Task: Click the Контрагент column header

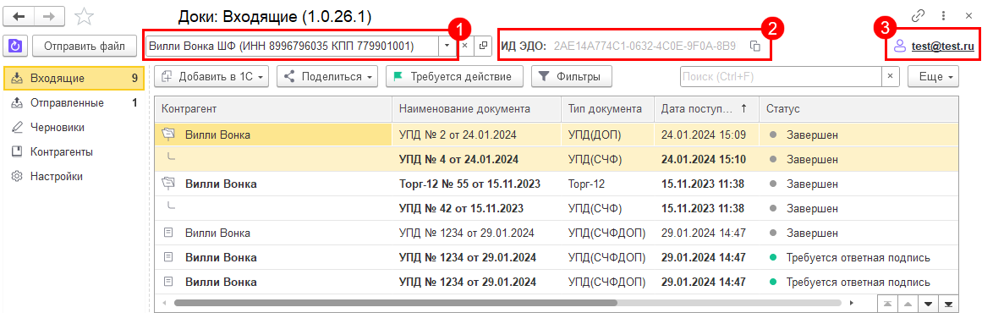Action: (273, 108)
